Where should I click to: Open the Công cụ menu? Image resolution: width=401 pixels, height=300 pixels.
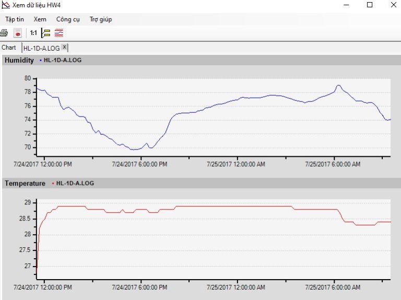pos(68,19)
